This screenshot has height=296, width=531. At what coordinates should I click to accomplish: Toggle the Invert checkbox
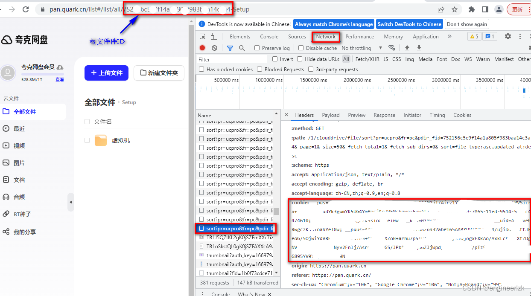click(275, 59)
